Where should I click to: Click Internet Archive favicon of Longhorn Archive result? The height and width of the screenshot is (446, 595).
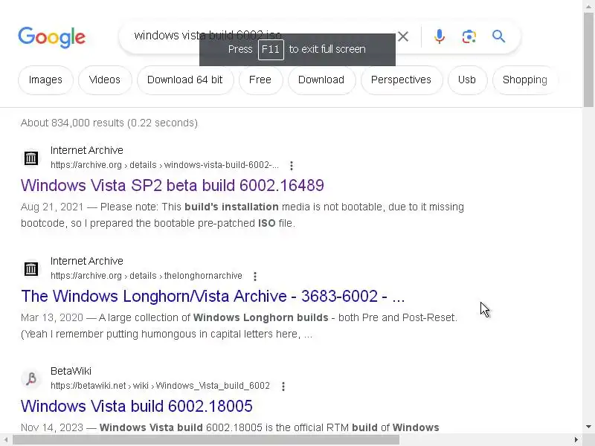[31, 268]
